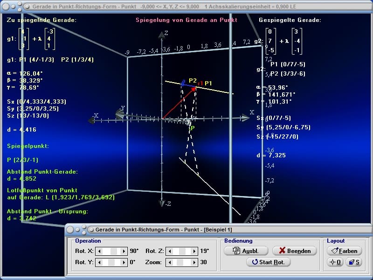Open the Farben color settings

345,251
